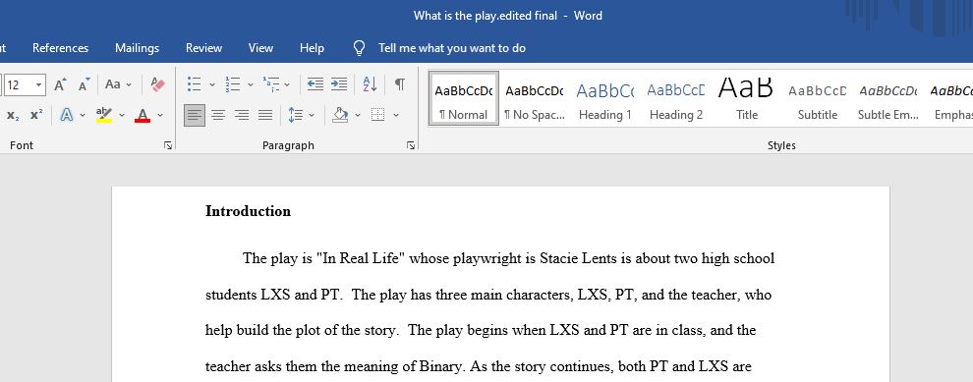This screenshot has width=973, height=382.
Task: Apply the No Spacing style
Action: click(x=535, y=98)
